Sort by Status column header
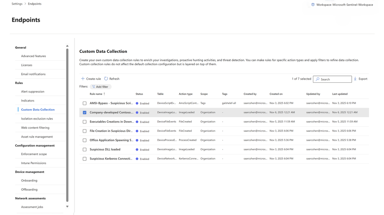This screenshot has height=215, width=384. tap(140, 94)
